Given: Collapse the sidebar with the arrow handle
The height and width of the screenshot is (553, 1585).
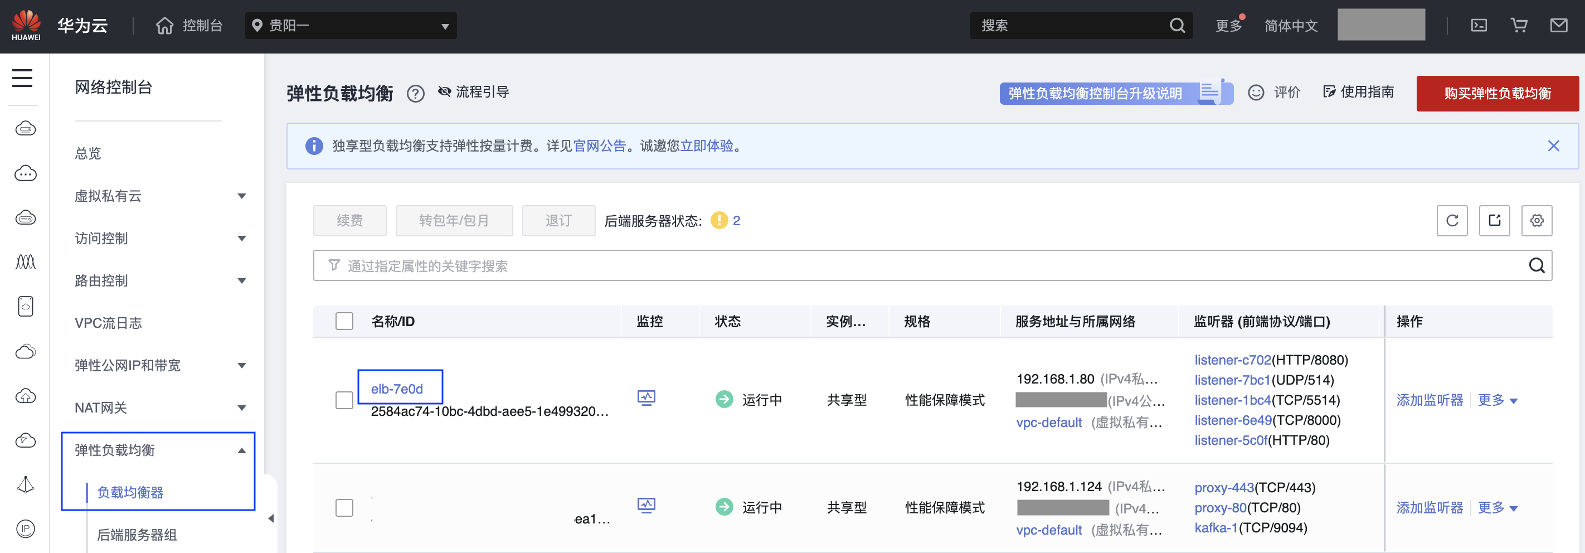Looking at the screenshot, I should 271,518.
